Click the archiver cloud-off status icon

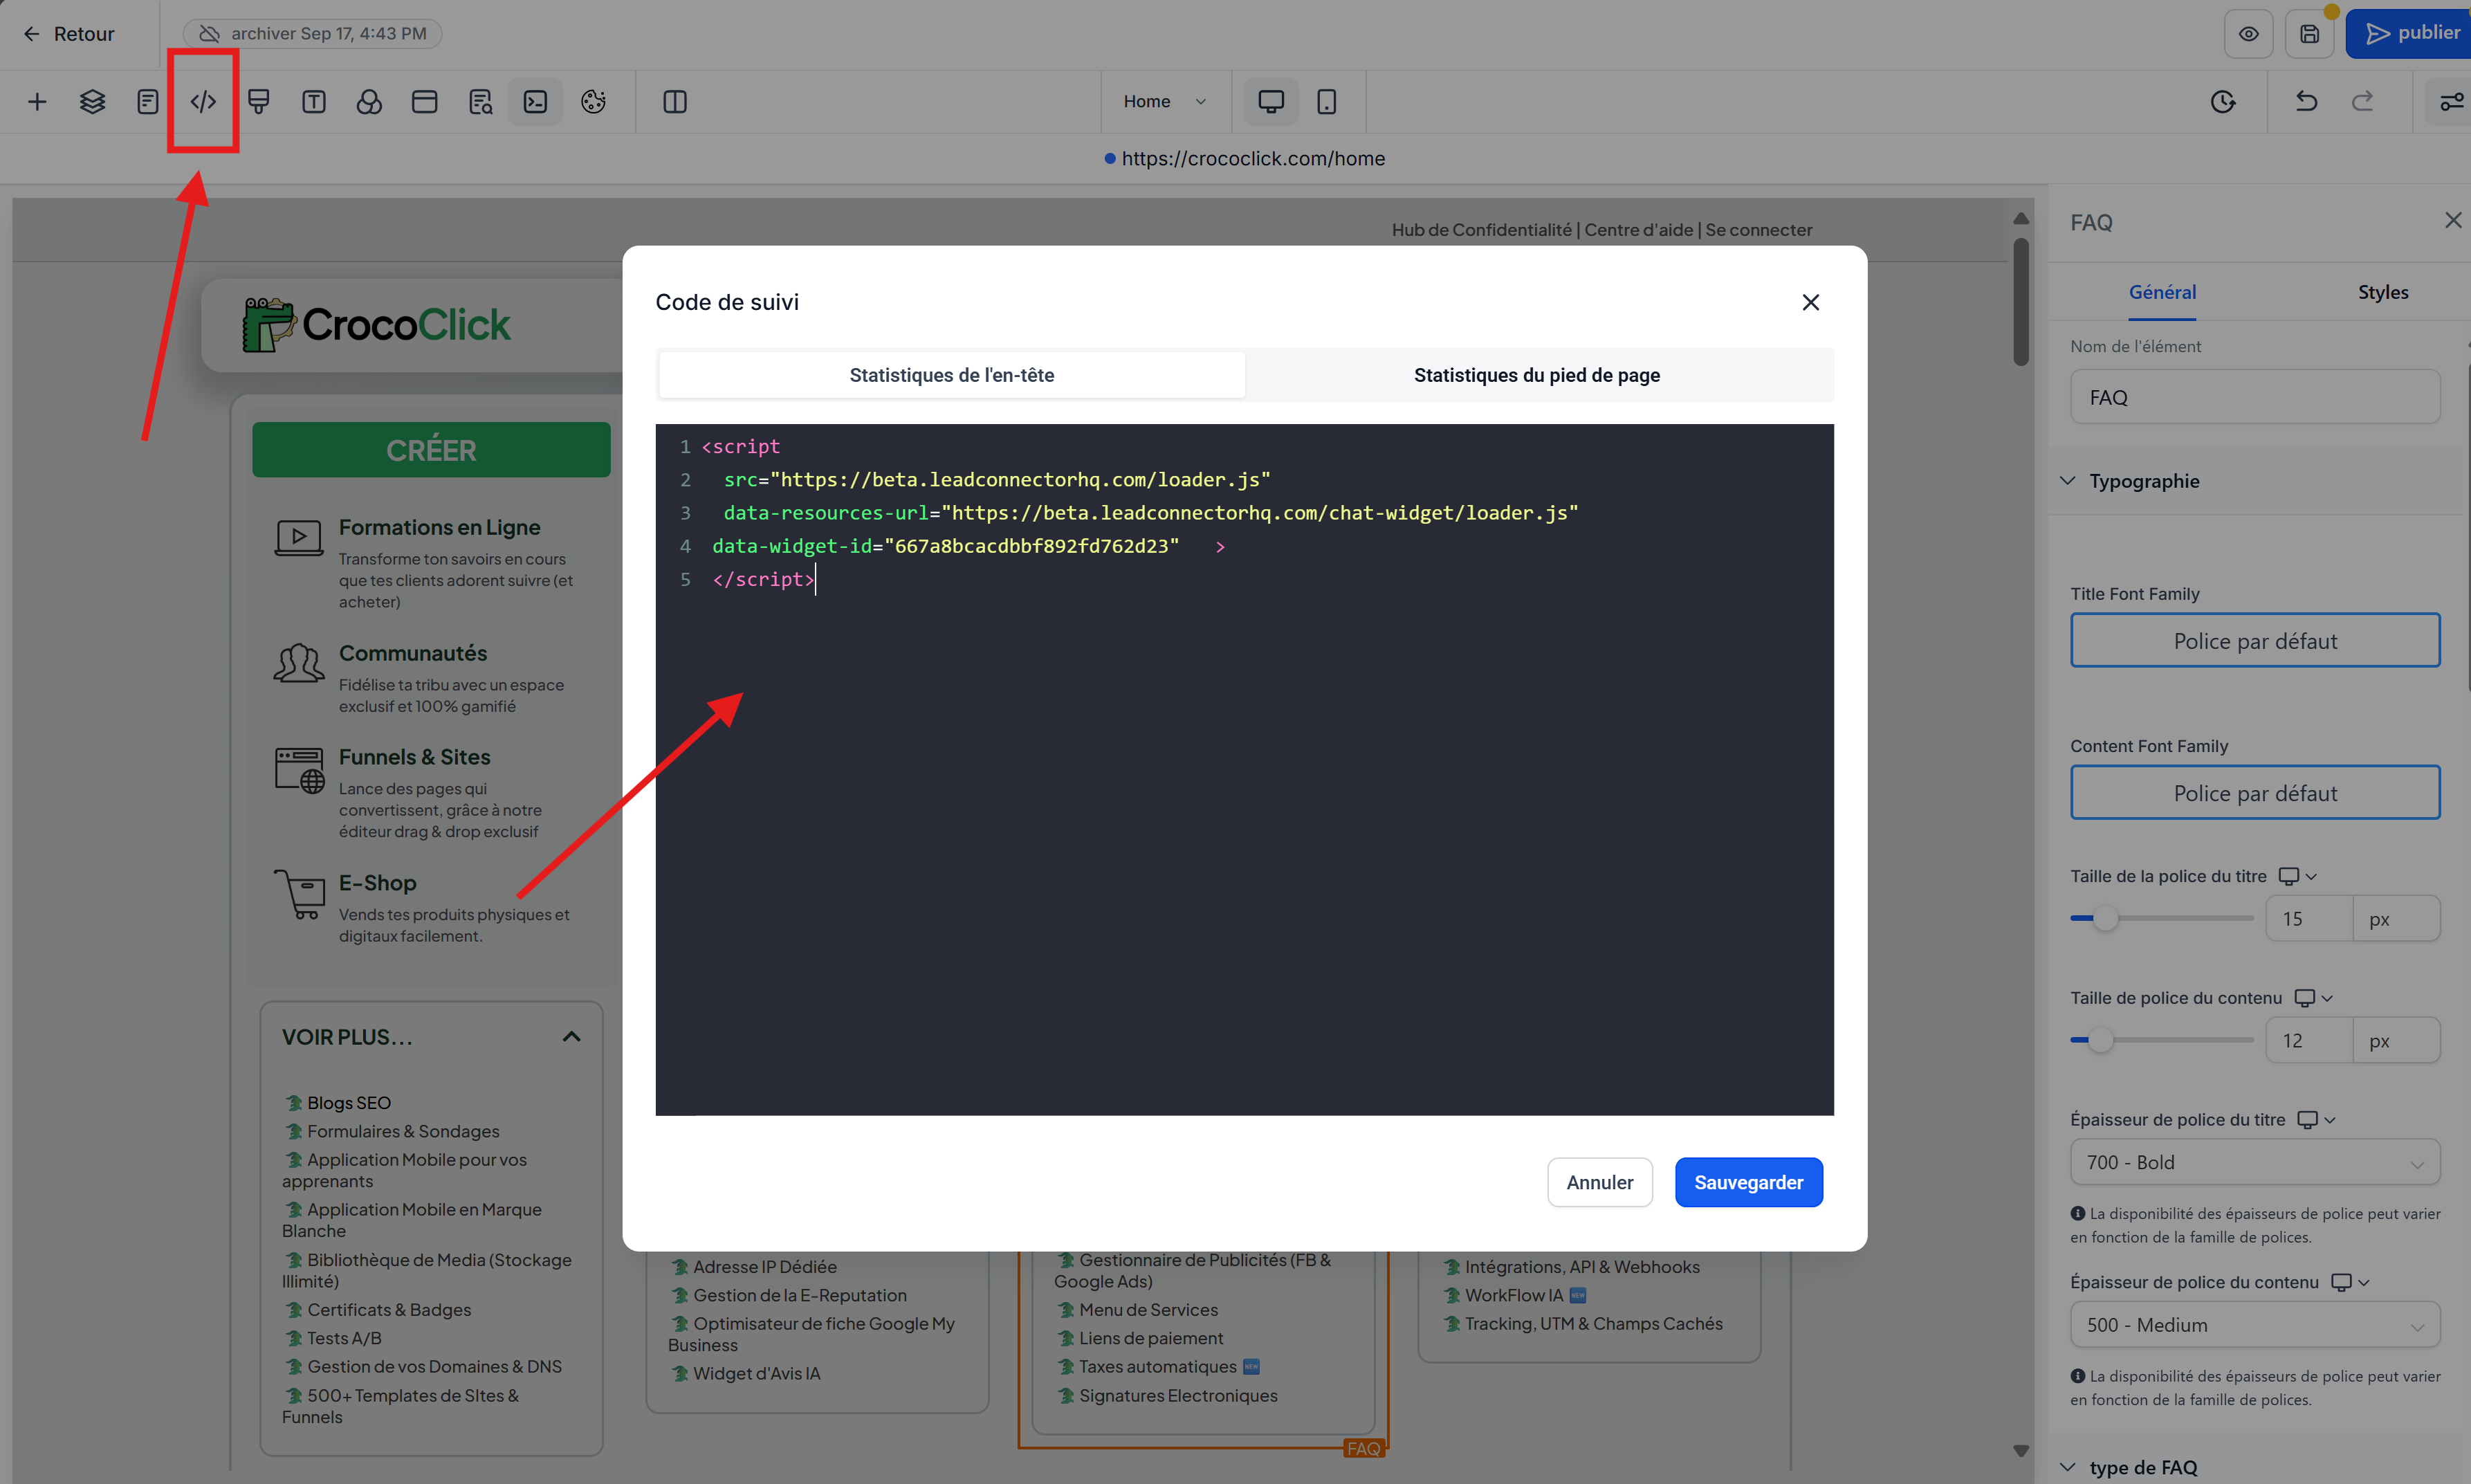tap(209, 34)
